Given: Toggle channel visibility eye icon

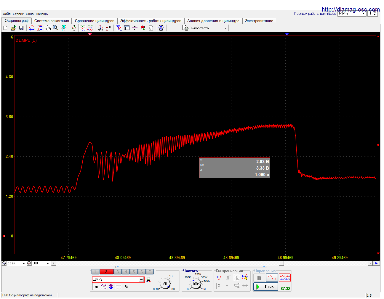Looking at the screenshot, I should click(96, 287).
